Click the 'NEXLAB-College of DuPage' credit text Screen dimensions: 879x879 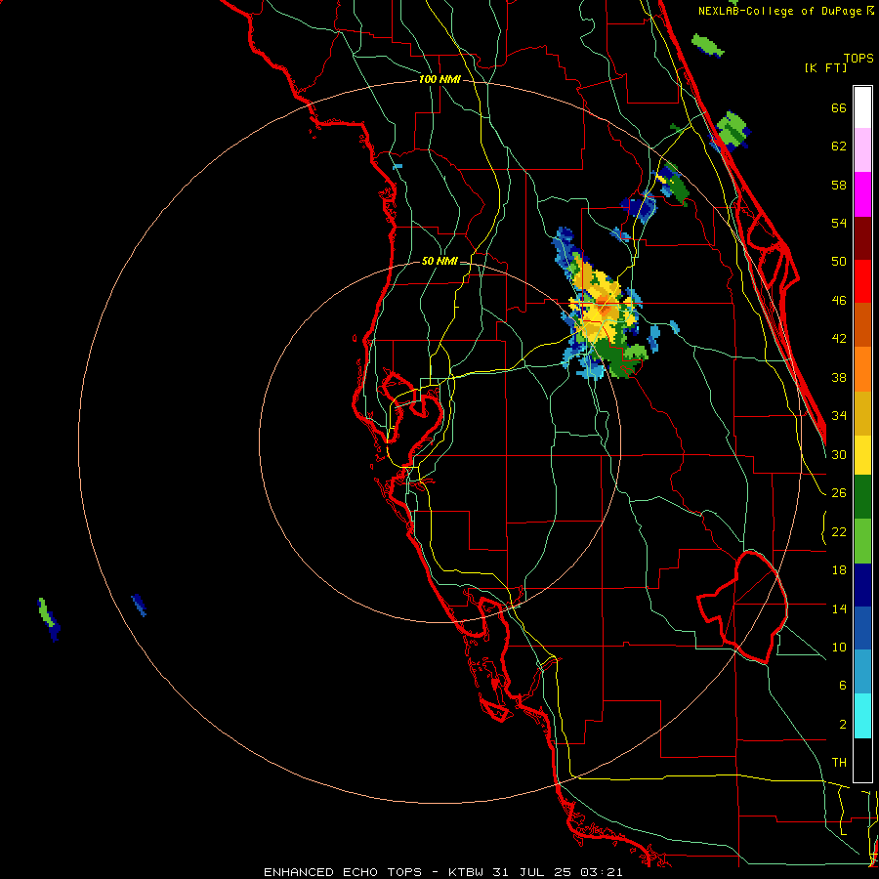coord(781,11)
